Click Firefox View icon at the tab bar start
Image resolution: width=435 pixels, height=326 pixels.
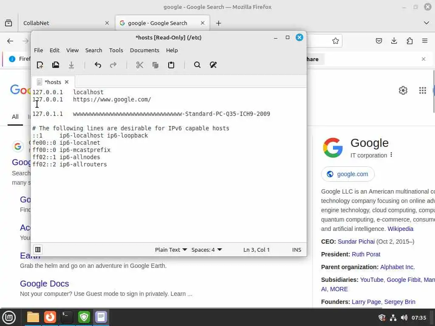(x=8, y=23)
